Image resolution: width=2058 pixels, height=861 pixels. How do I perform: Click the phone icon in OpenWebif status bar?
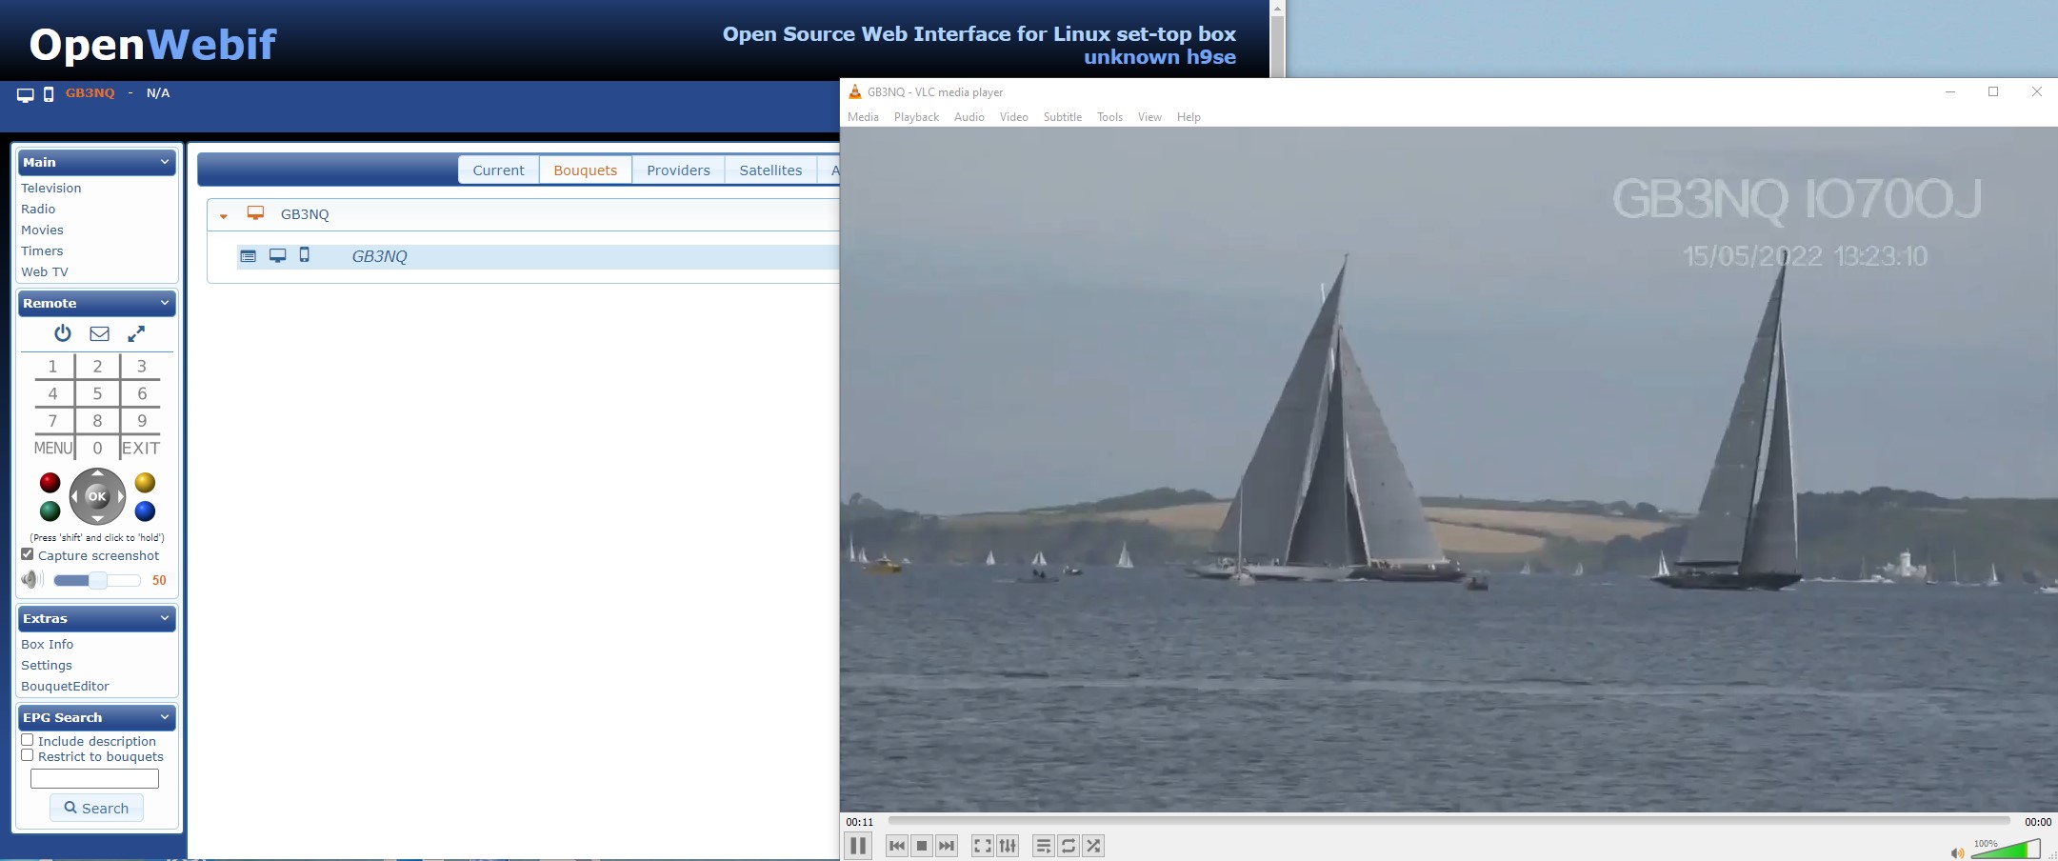tap(49, 93)
